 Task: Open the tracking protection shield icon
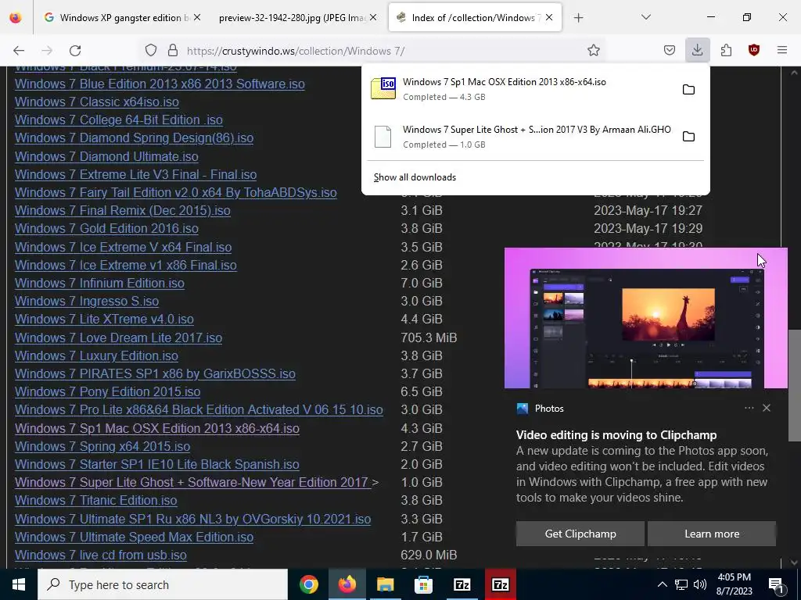pos(151,51)
